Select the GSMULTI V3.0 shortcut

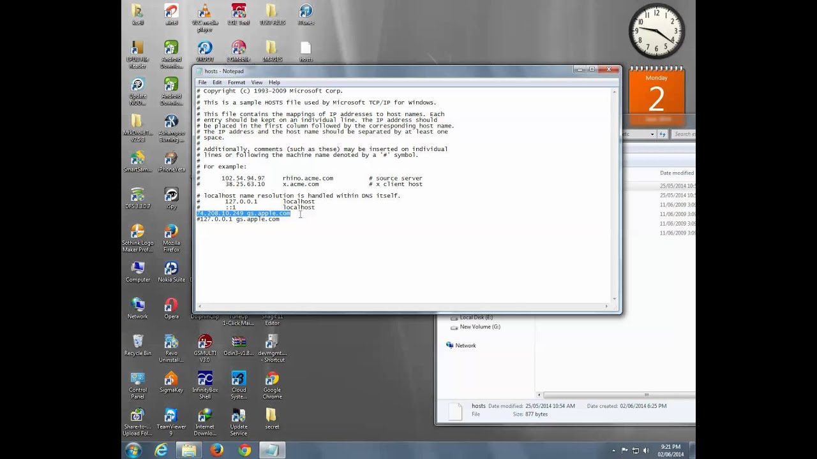click(205, 349)
